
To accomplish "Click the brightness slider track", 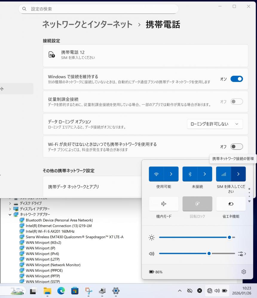I will point(194,238).
